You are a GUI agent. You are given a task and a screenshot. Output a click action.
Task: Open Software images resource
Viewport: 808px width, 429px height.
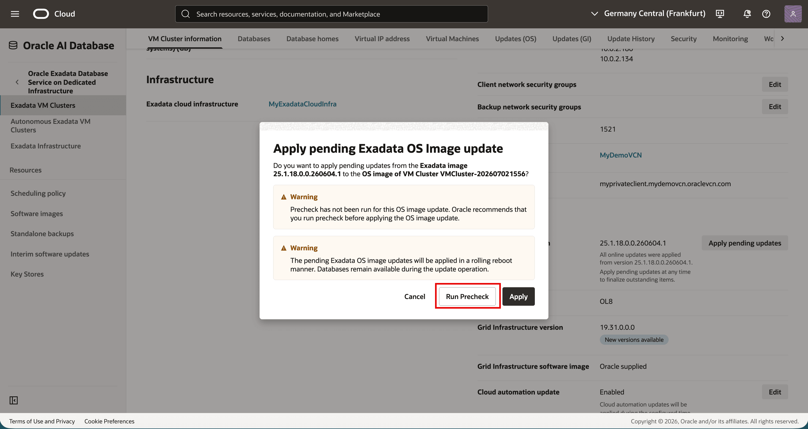37,213
